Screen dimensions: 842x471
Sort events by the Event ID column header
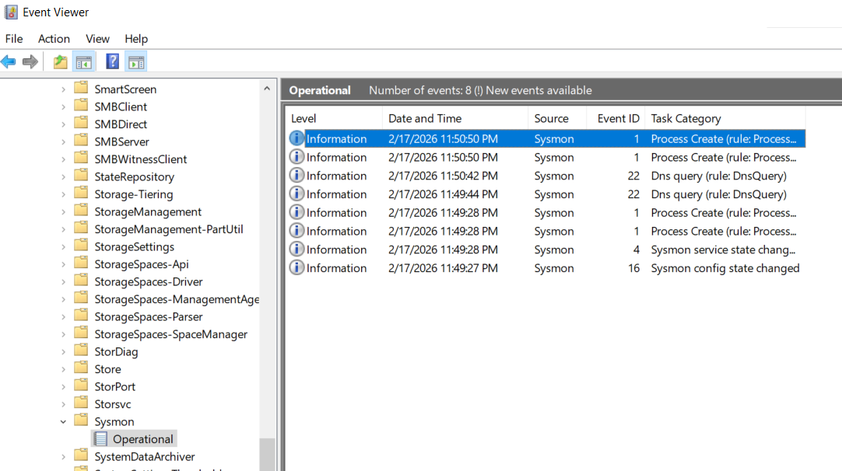618,118
